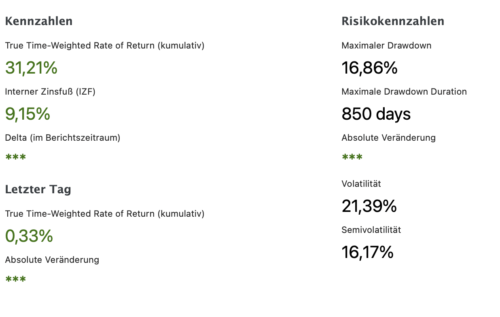The height and width of the screenshot is (317, 500).
Task: Click the first True Time-Weighted Rate label
Action: click(x=104, y=46)
